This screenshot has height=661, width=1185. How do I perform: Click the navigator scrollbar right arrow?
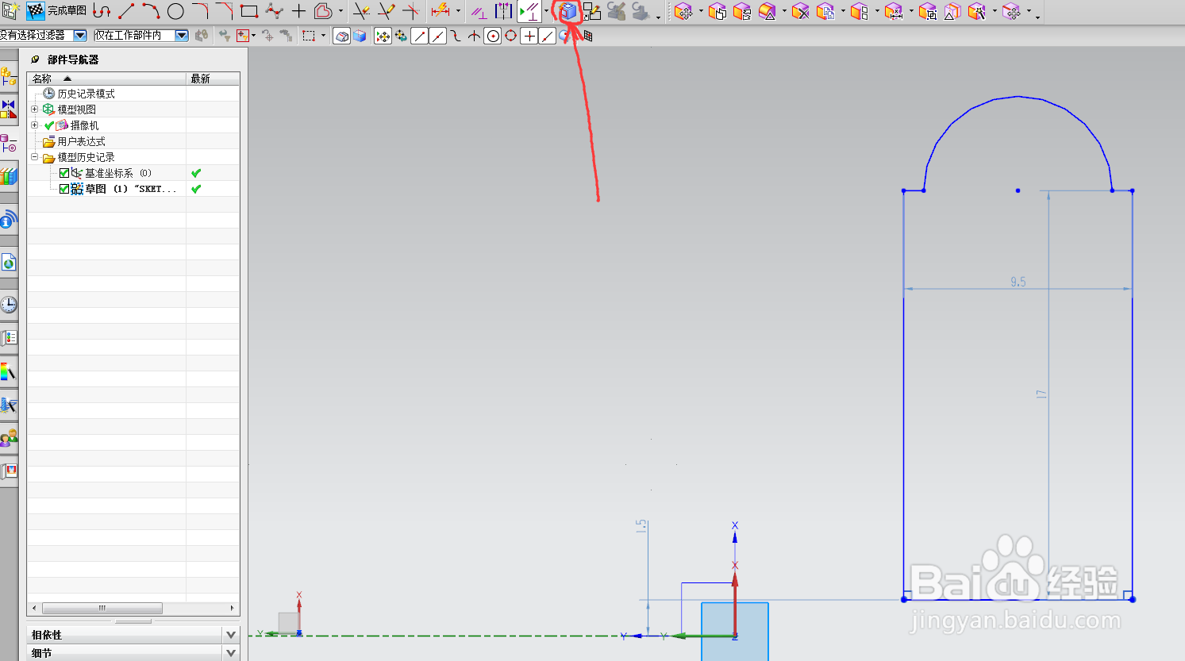pyautogui.click(x=232, y=608)
